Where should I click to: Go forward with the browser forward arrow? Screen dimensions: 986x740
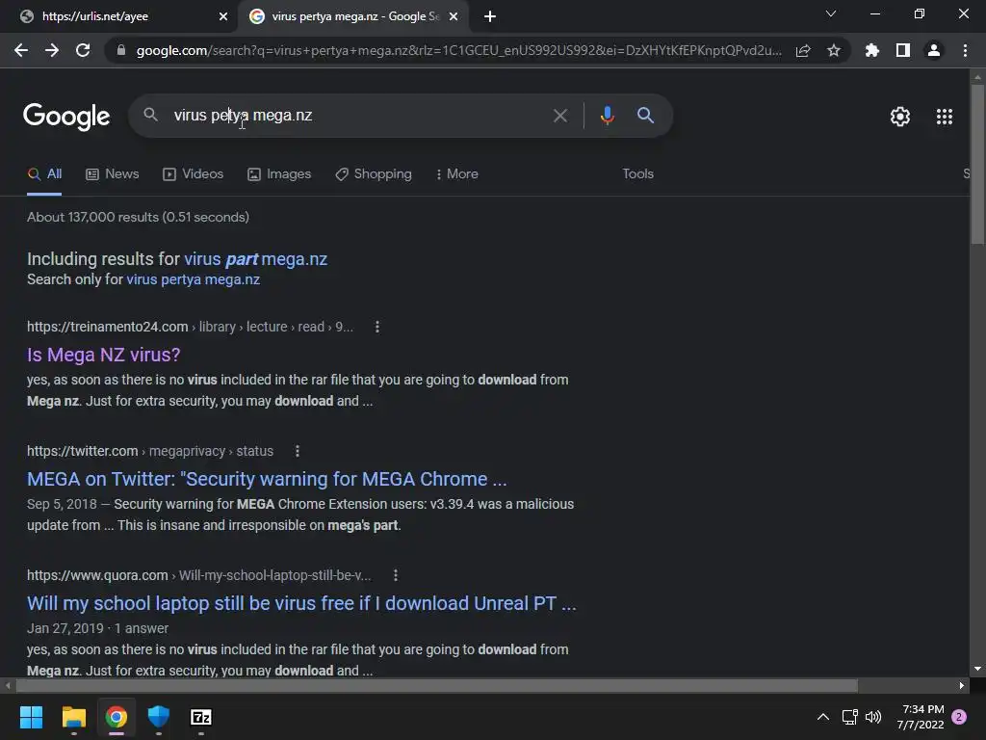52,50
